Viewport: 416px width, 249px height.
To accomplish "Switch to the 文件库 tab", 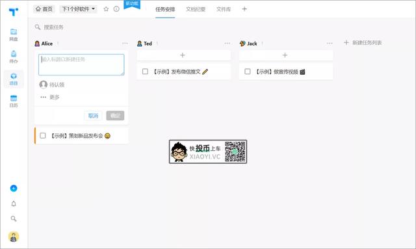I will [224, 9].
